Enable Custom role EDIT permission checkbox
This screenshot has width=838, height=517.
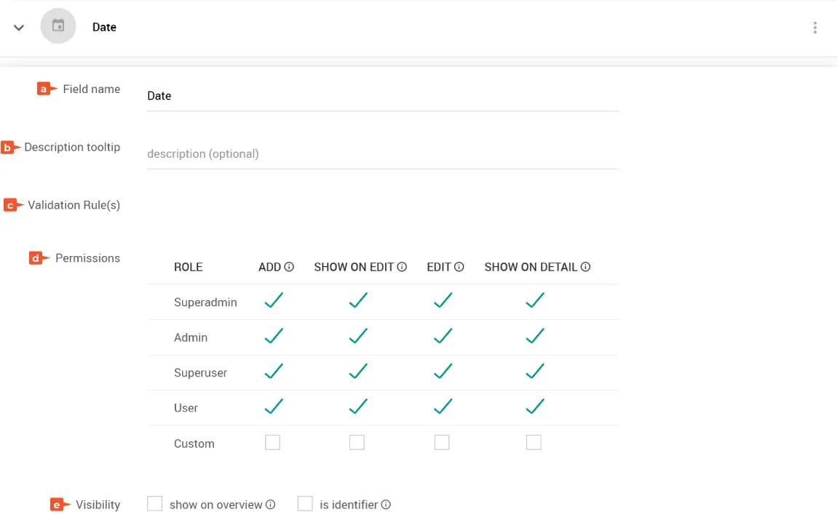[x=442, y=442]
